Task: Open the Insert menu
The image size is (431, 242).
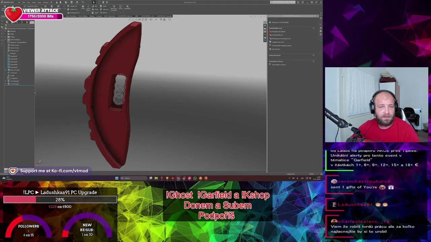Action: pos(34,2)
